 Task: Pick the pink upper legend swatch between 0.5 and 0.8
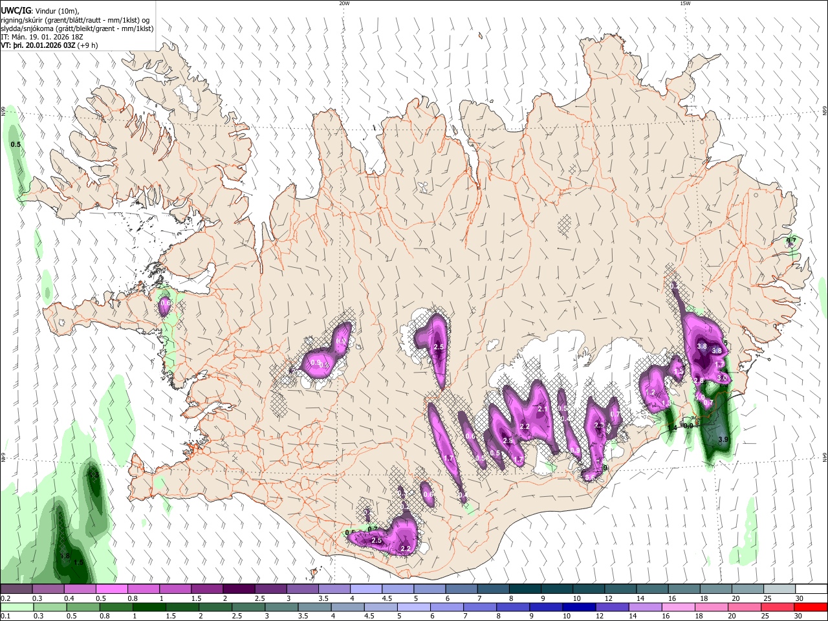[111, 589]
